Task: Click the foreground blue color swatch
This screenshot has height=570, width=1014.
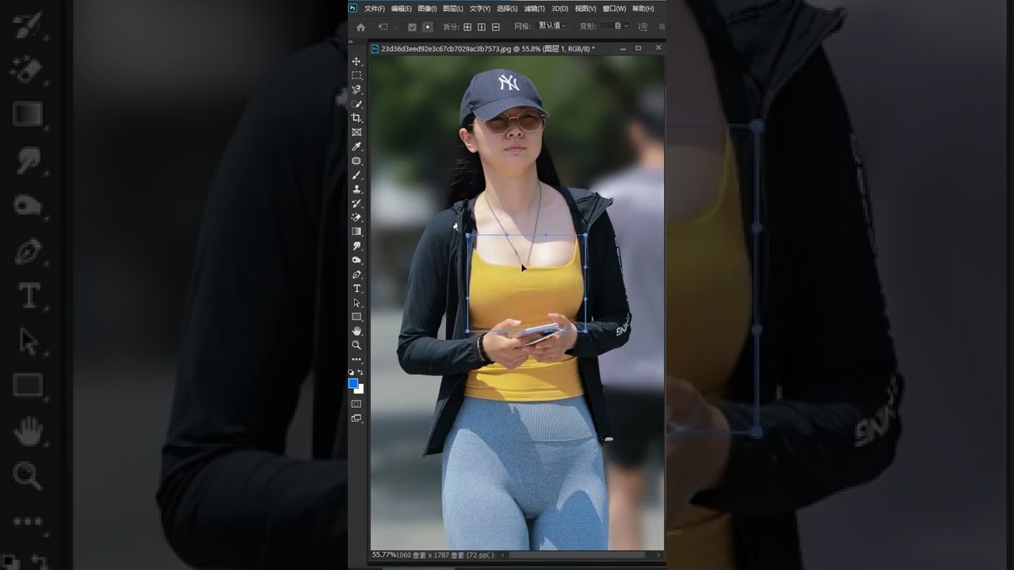Action: (x=353, y=383)
